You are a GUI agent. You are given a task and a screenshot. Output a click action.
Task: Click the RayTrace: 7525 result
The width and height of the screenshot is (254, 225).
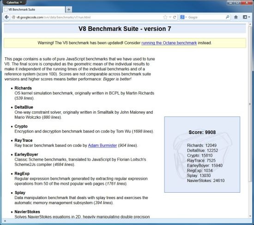(x=201, y=160)
